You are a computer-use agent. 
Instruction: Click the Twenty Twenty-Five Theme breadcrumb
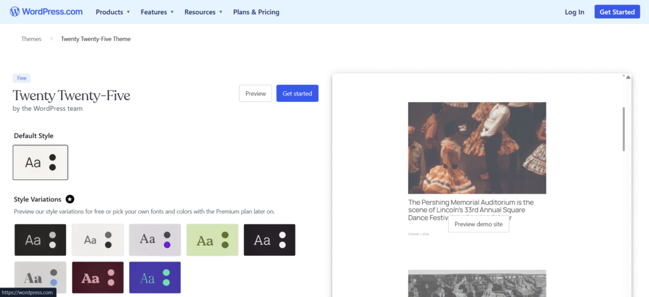click(96, 39)
